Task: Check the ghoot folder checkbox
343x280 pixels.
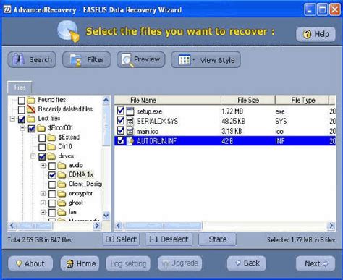Action: point(52,203)
